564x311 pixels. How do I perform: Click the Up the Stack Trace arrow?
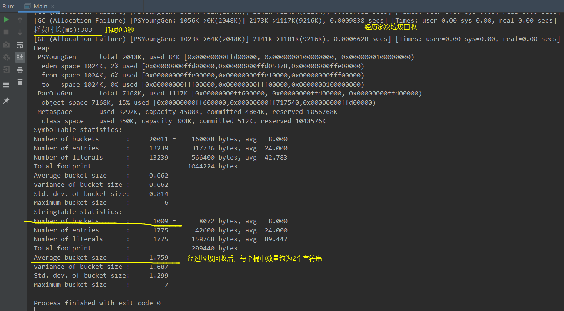20,20
